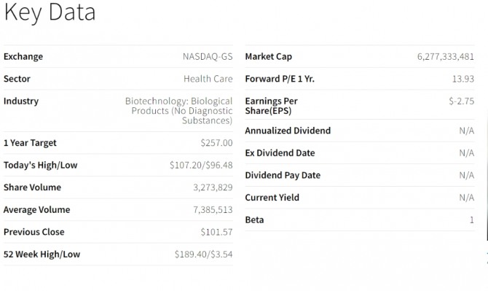Click the 52 Week High/Low value
Viewport: 488px width, 291px height.
tap(203, 255)
